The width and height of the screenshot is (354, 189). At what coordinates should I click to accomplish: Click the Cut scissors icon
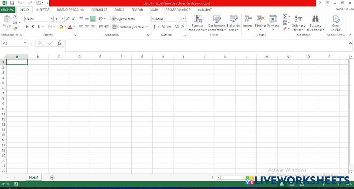click(15, 17)
